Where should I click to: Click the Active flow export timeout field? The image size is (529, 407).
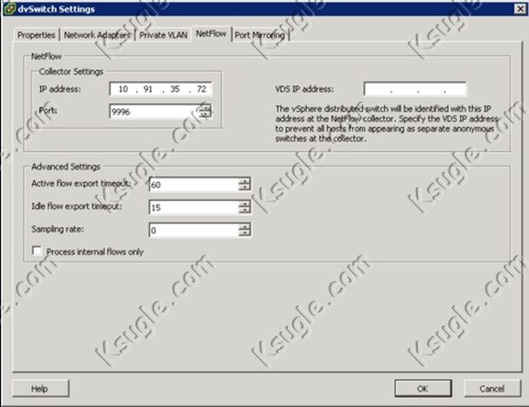click(x=194, y=184)
